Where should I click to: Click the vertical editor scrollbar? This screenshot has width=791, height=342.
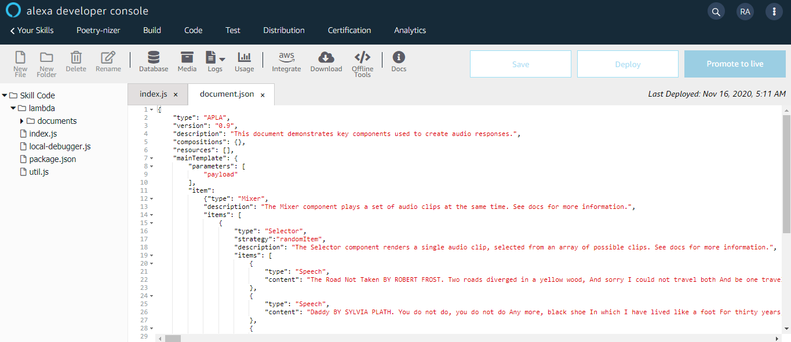tap(786, 174)
